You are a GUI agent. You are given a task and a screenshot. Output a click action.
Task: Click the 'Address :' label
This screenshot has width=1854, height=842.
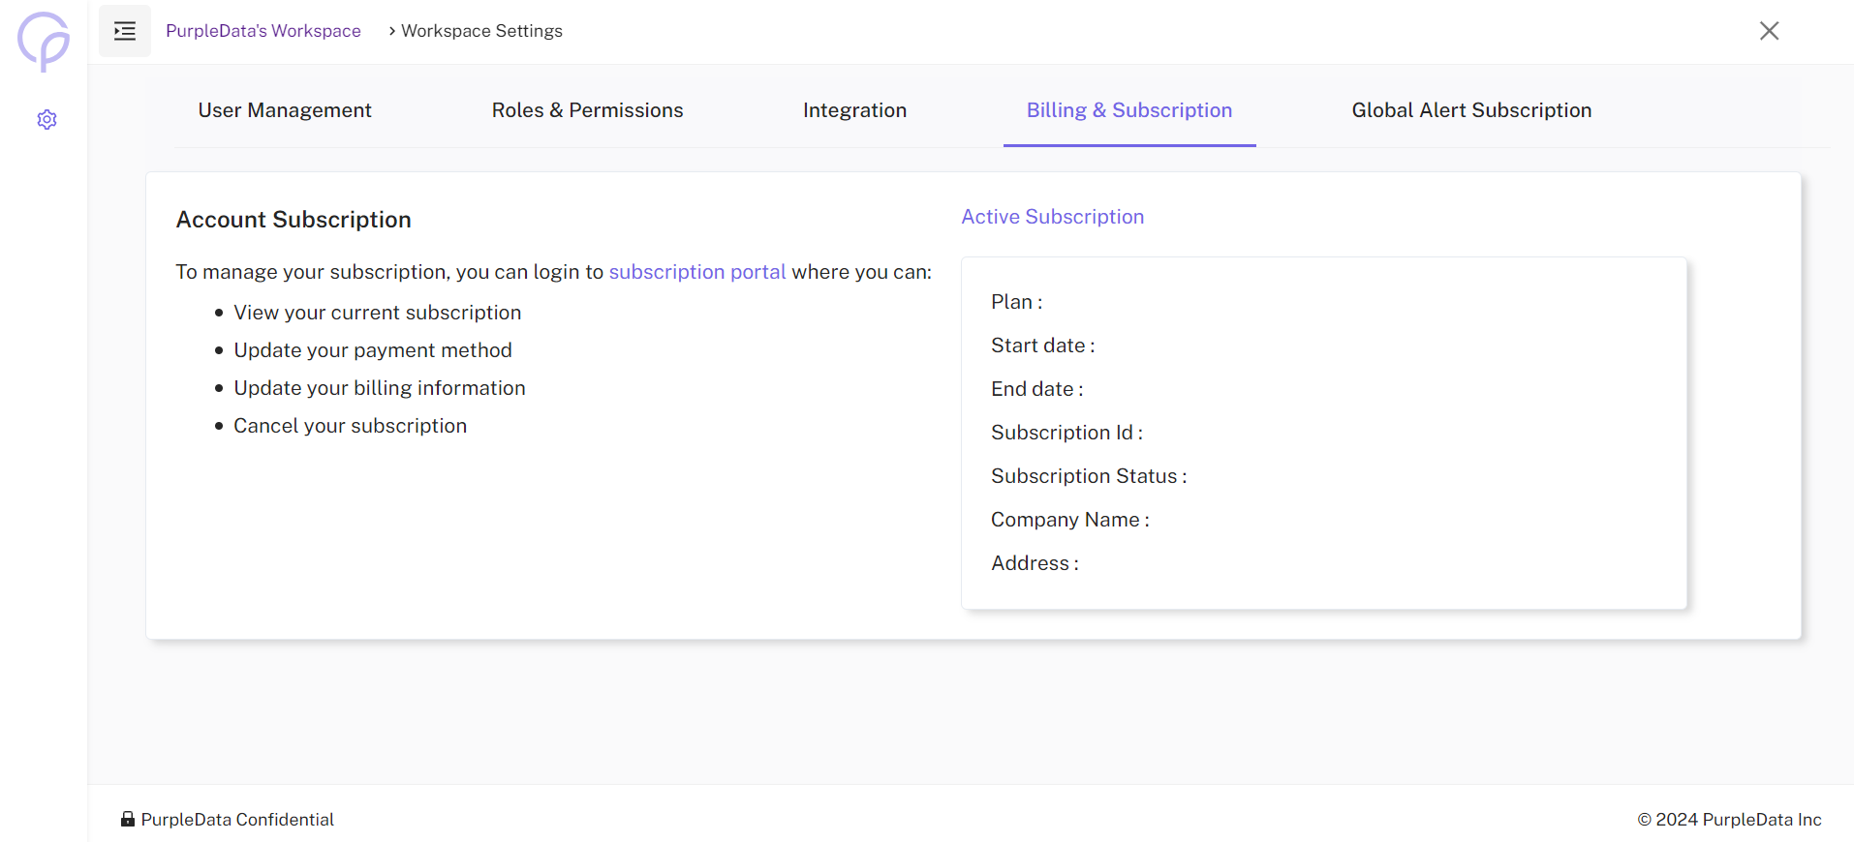(x=1035, y=563)
